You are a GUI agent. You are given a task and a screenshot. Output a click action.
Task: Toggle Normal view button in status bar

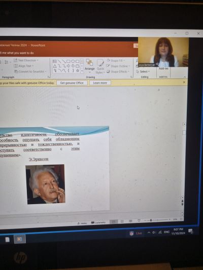pyautogui.click(x=114, y=222)
